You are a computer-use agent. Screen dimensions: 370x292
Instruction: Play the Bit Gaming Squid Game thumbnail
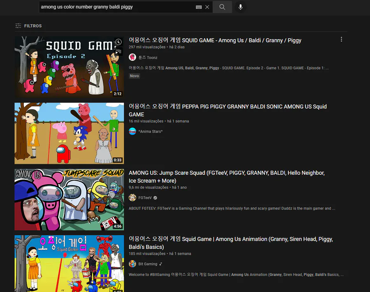coord(69,264)
